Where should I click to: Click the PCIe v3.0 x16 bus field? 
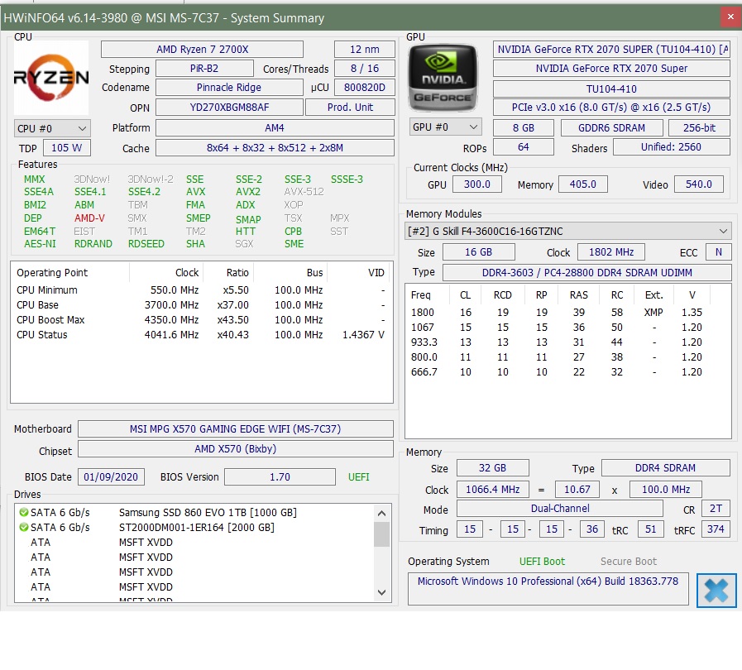click(611, 108)
